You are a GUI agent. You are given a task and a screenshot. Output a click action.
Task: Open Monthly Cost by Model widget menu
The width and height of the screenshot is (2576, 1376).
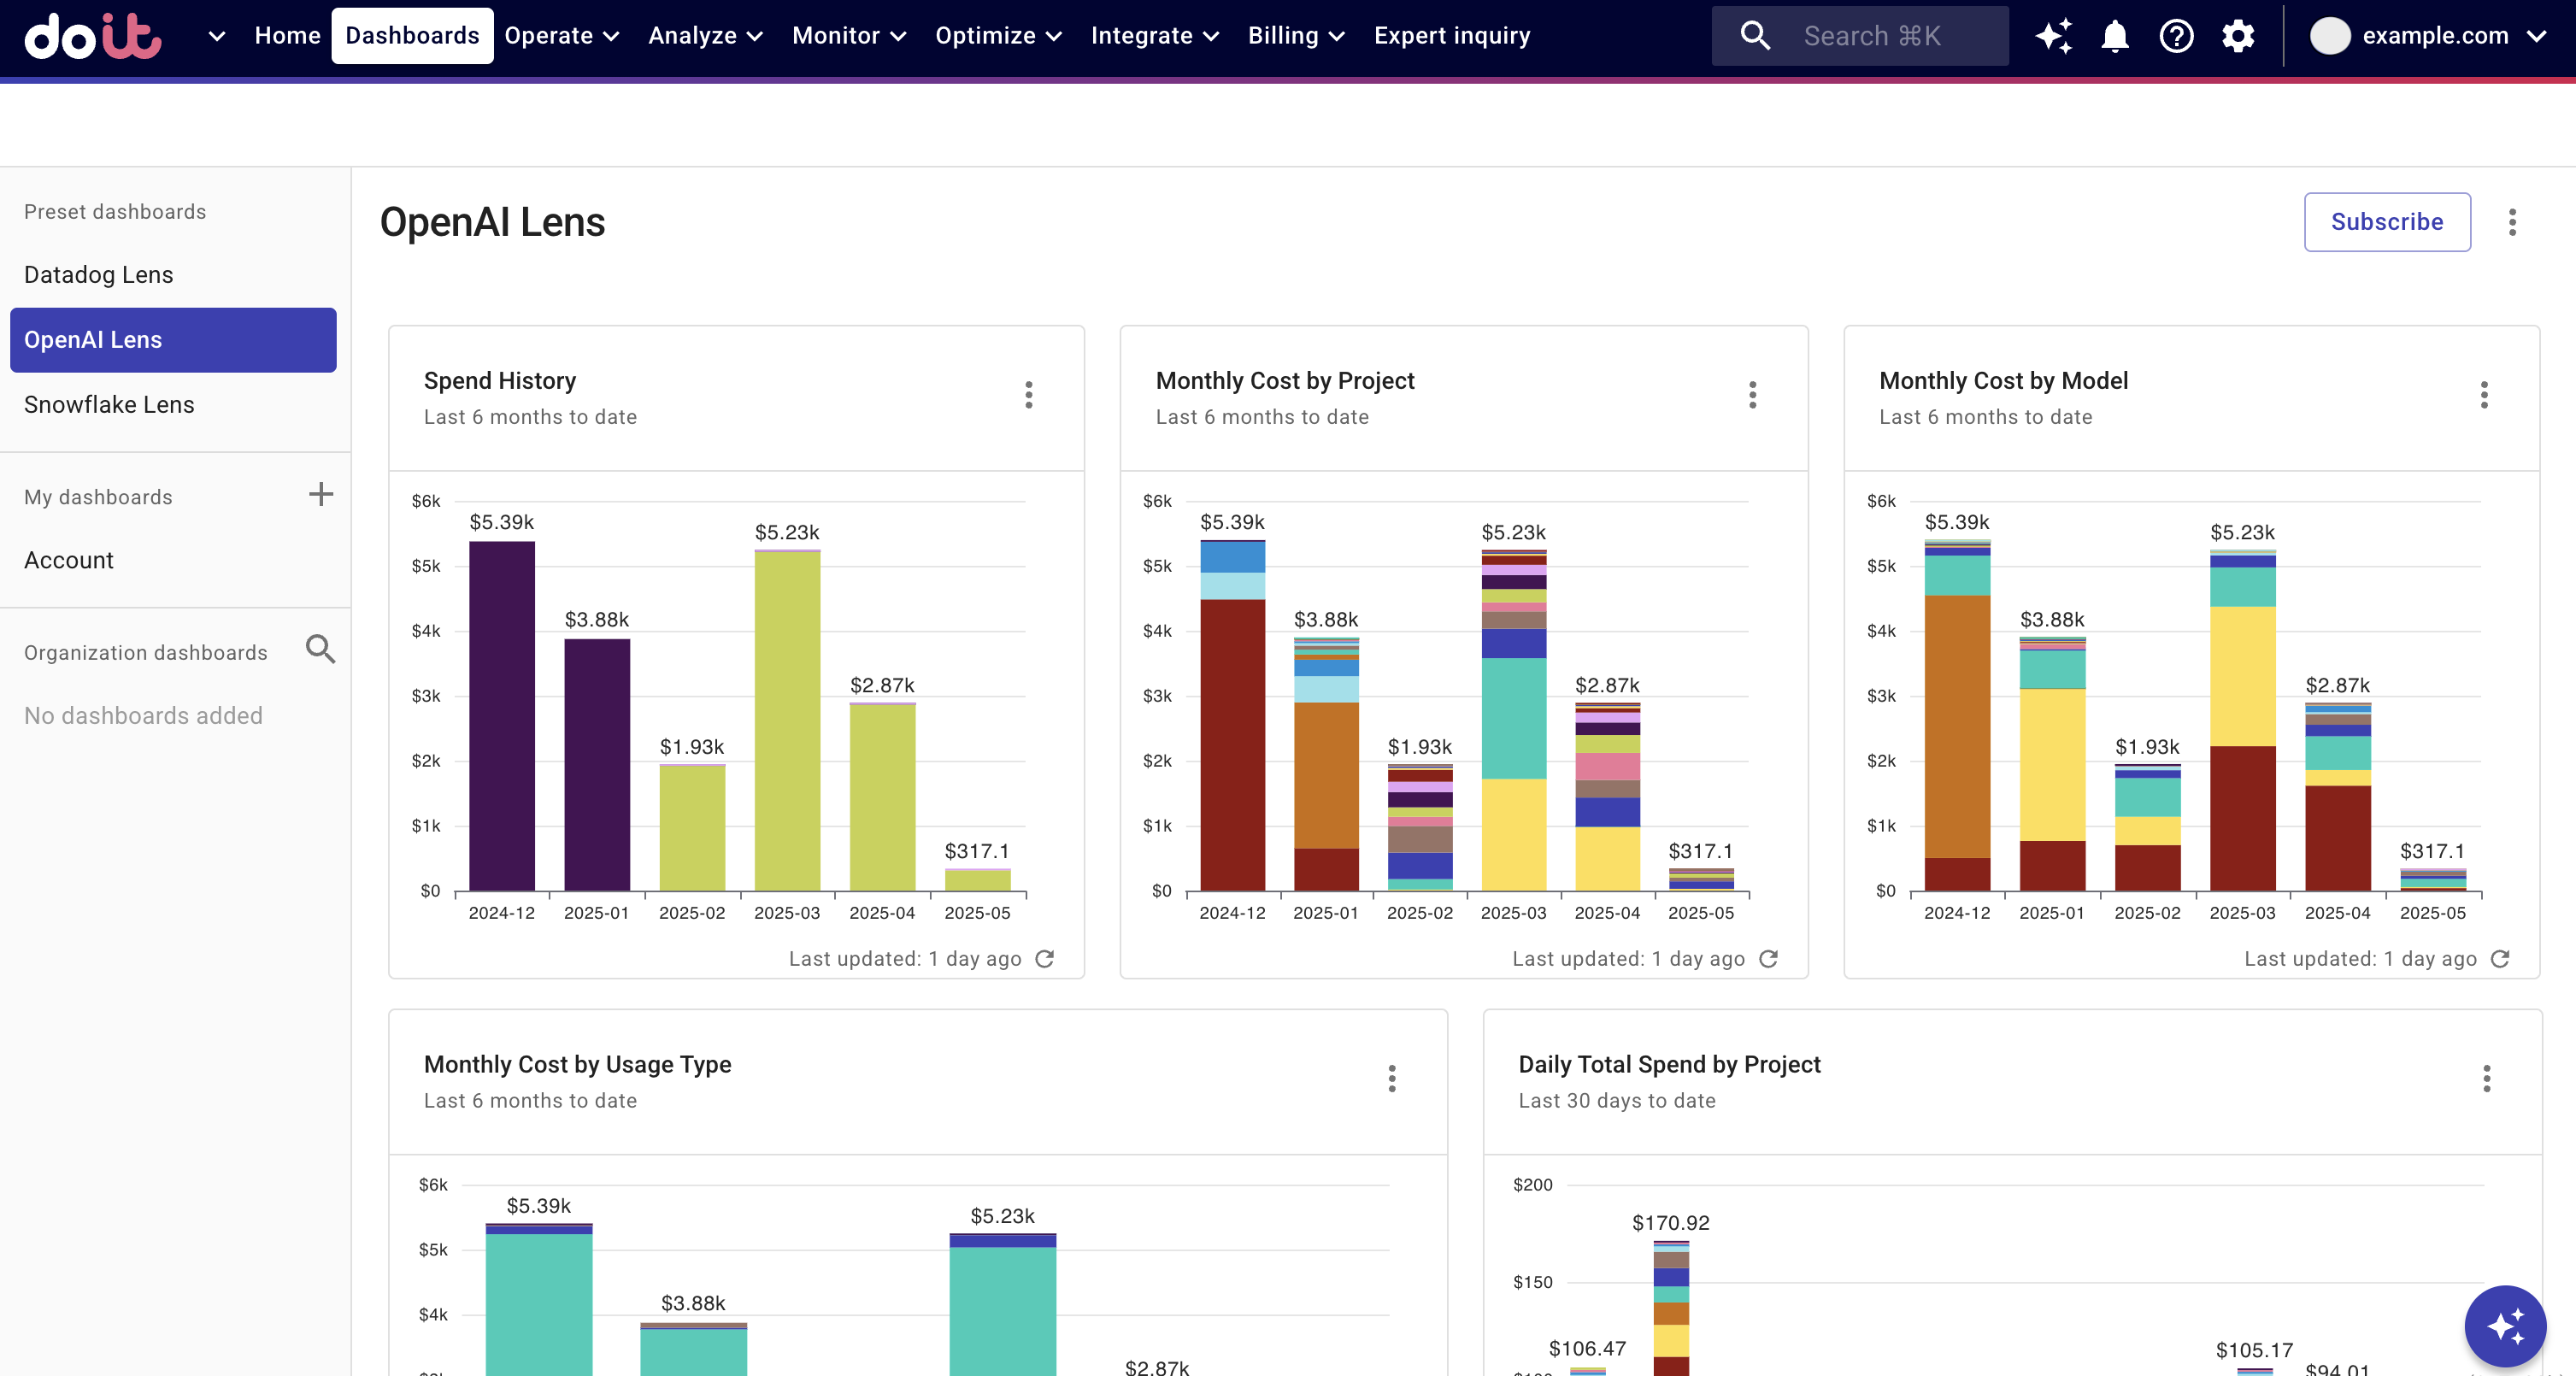tap(2484, 395)
